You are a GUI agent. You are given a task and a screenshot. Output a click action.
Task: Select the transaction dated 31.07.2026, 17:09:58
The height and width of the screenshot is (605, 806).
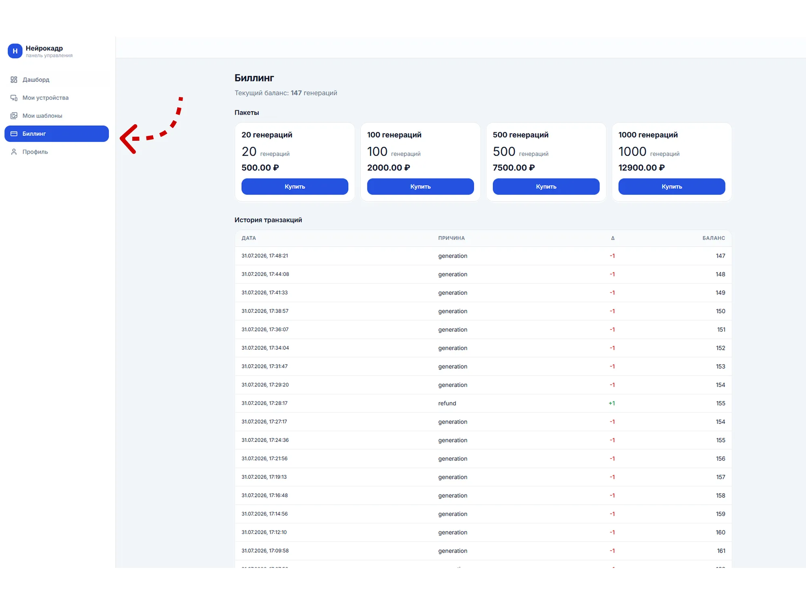tap(483, 551)
